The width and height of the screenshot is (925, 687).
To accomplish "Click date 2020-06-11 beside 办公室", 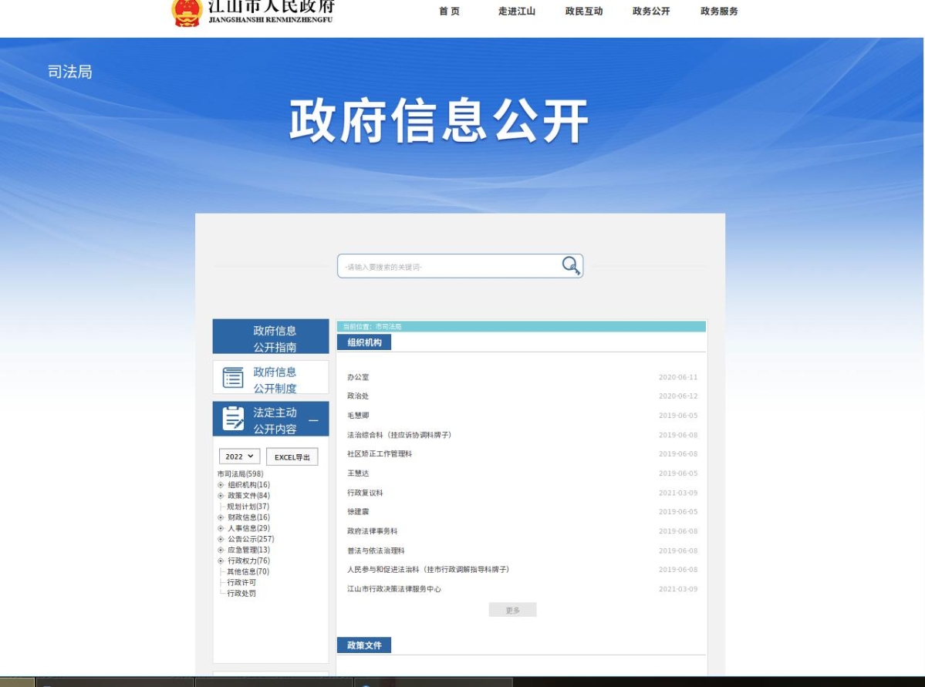I will click(678, 377).
